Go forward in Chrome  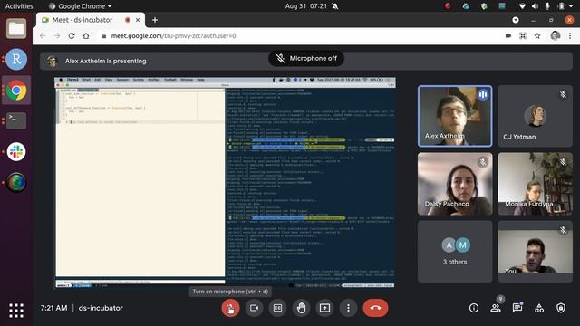click(x=57, y=36)
